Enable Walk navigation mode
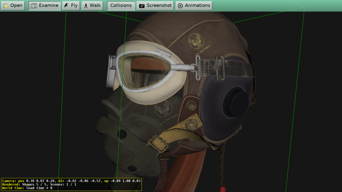This screenshot has height=192, width=342. click(x=92, y=5)
